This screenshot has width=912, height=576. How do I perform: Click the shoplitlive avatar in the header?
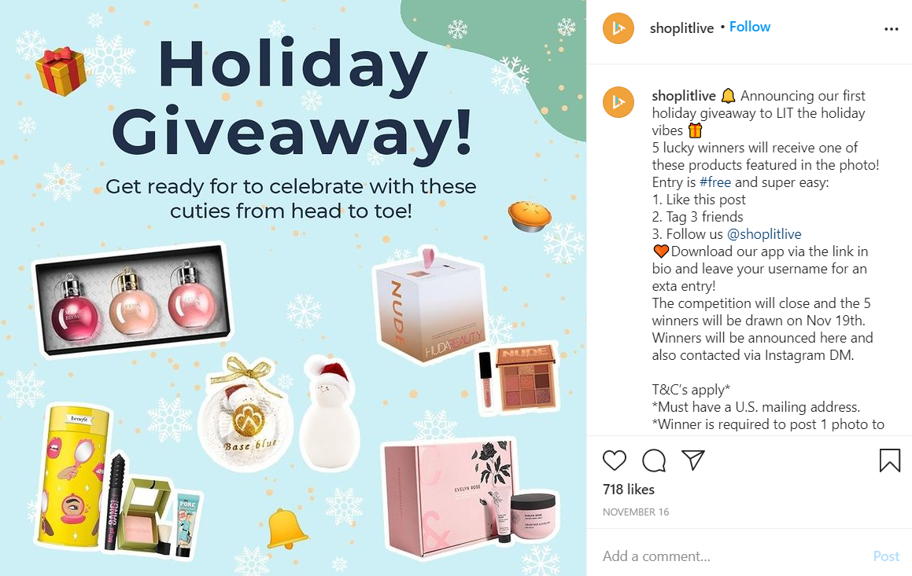618,28
